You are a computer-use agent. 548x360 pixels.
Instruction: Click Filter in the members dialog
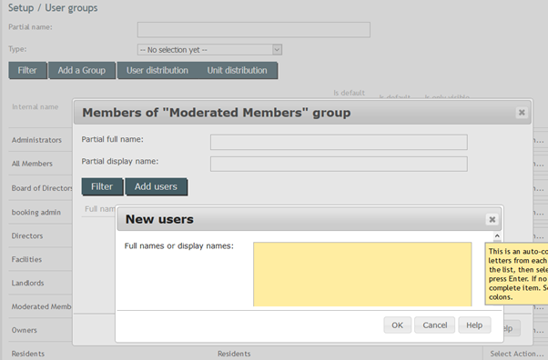102,186
